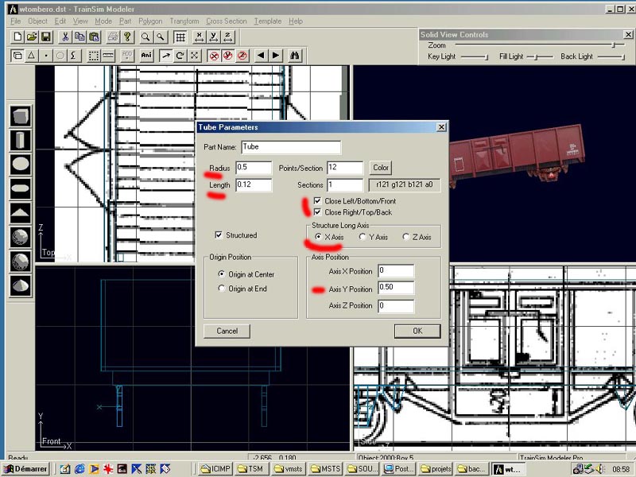Select the cylinder primitive shape icon

(21, 141)
